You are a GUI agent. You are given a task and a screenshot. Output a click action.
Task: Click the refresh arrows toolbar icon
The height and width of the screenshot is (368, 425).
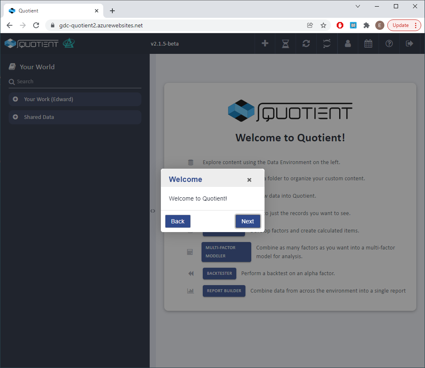click(x=306, y=44)
